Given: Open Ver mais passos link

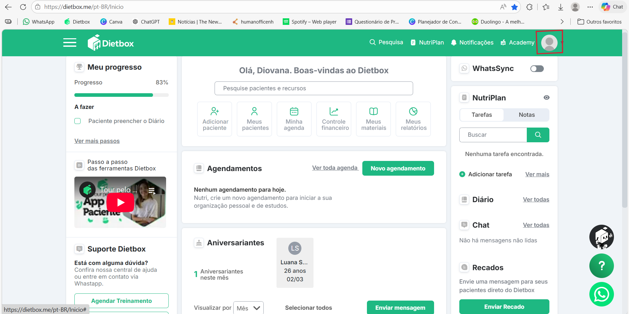Looking at the screenshot, I should 97,141.
